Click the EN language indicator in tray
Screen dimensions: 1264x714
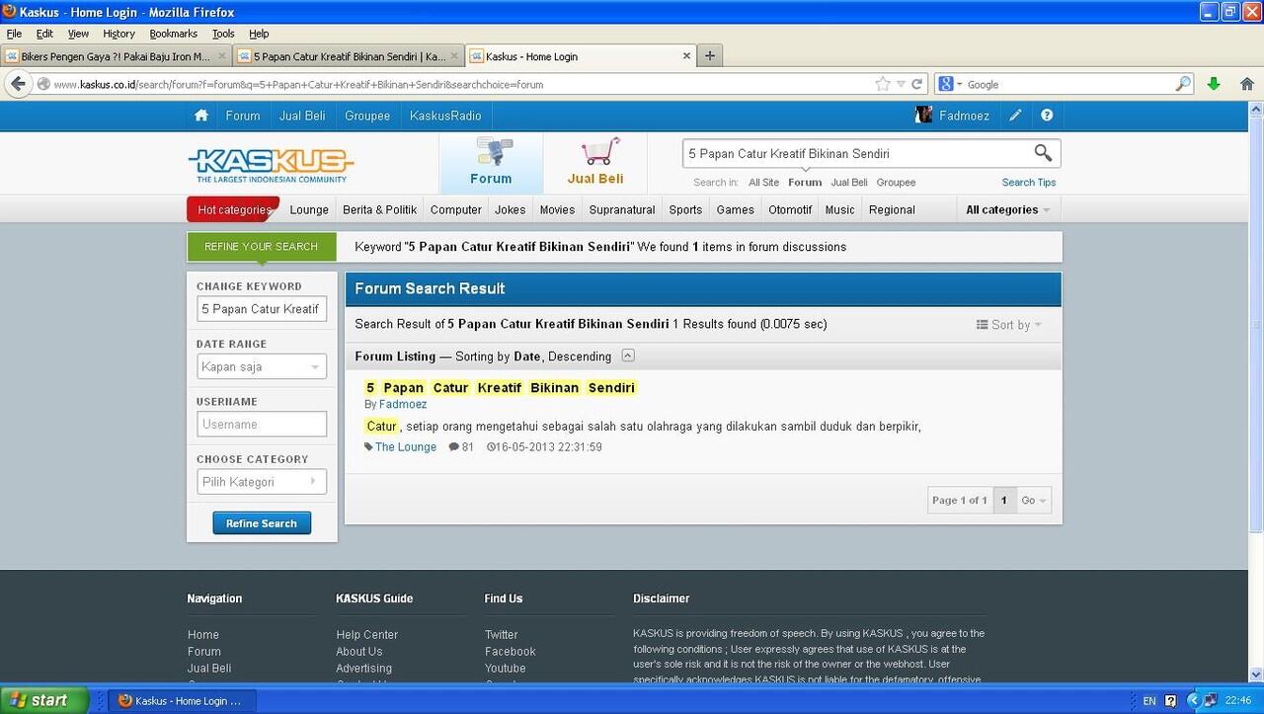coord(1149,701)
